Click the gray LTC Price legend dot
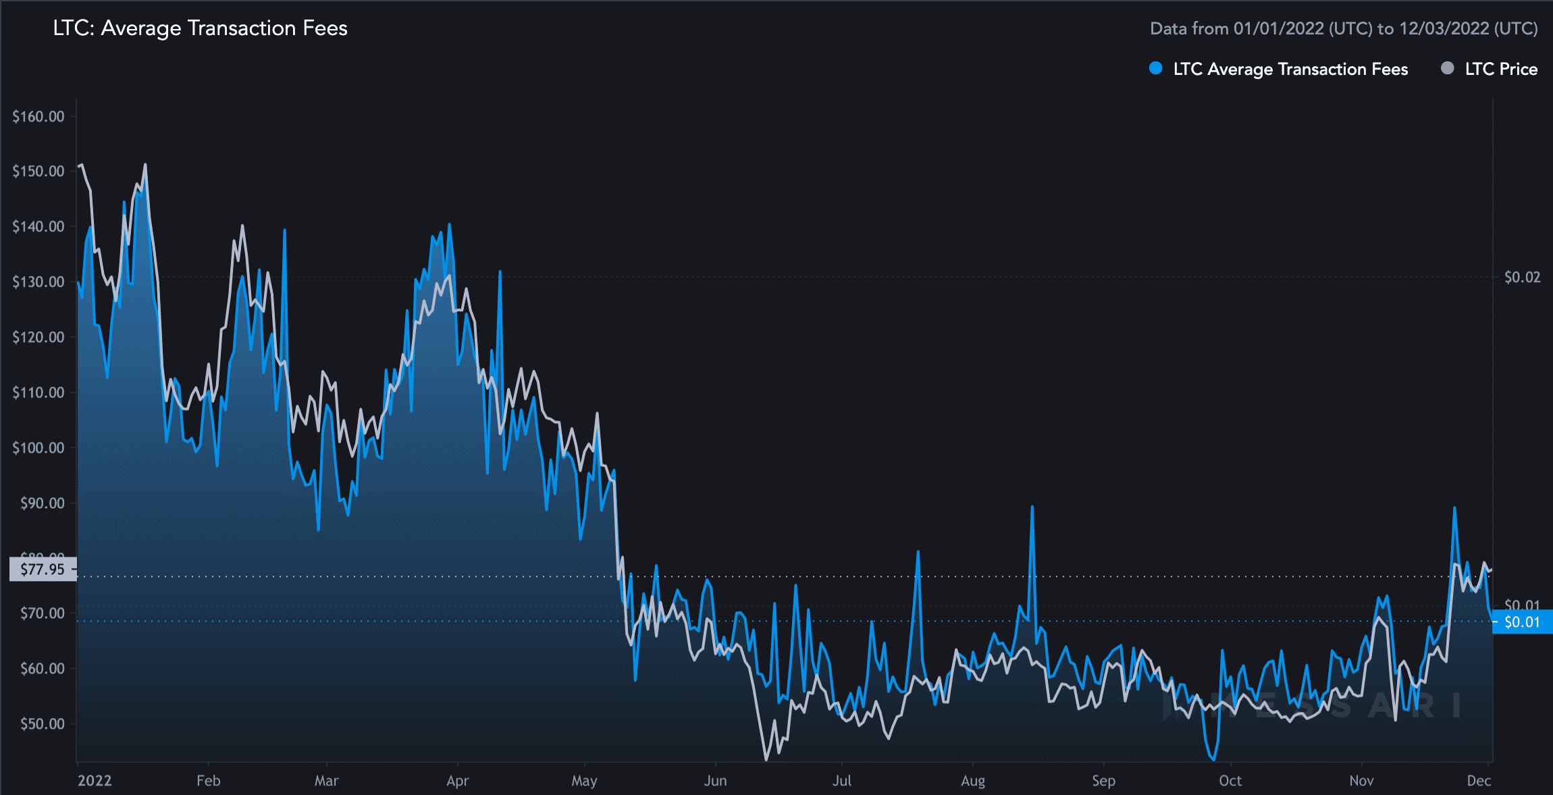The image size is (1553, 795). point(1447,68)
